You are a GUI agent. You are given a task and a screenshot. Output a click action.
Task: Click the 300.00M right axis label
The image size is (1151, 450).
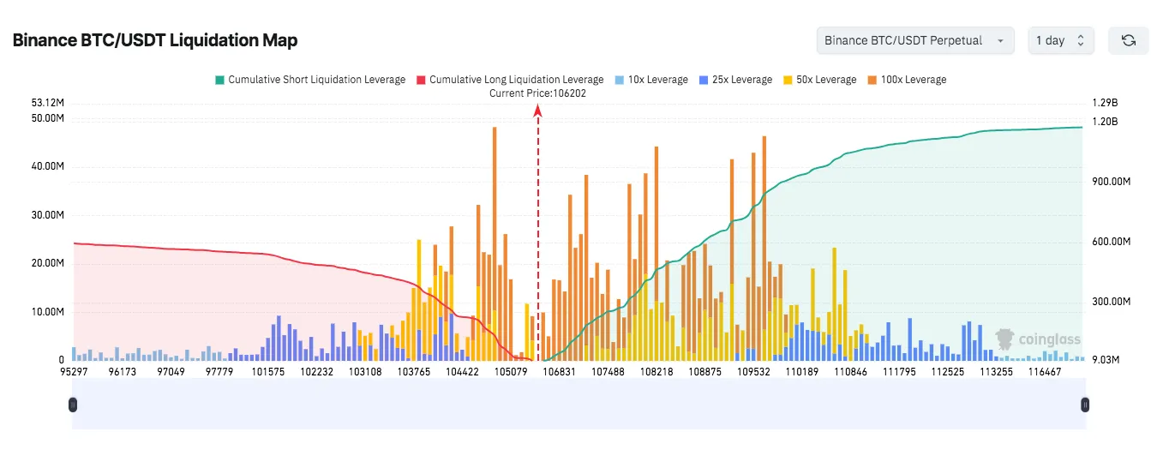(x=1113, y=302)
